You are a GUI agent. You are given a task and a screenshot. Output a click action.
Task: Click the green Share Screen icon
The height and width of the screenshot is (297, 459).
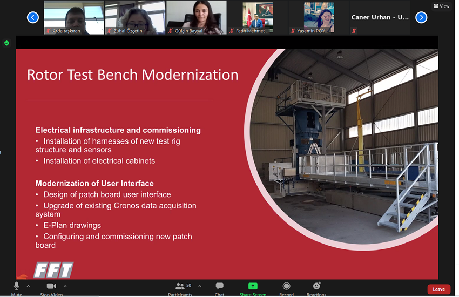coord(253,286)
